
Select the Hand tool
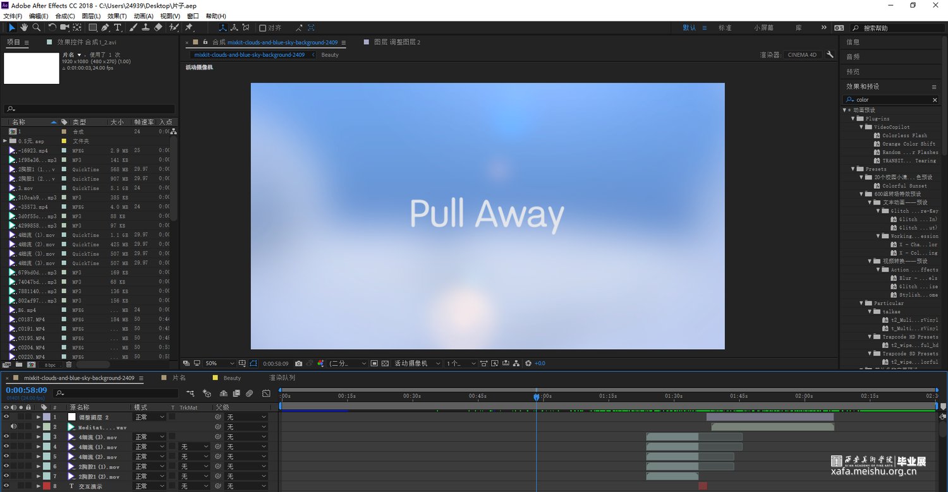[x=24, y=28]
